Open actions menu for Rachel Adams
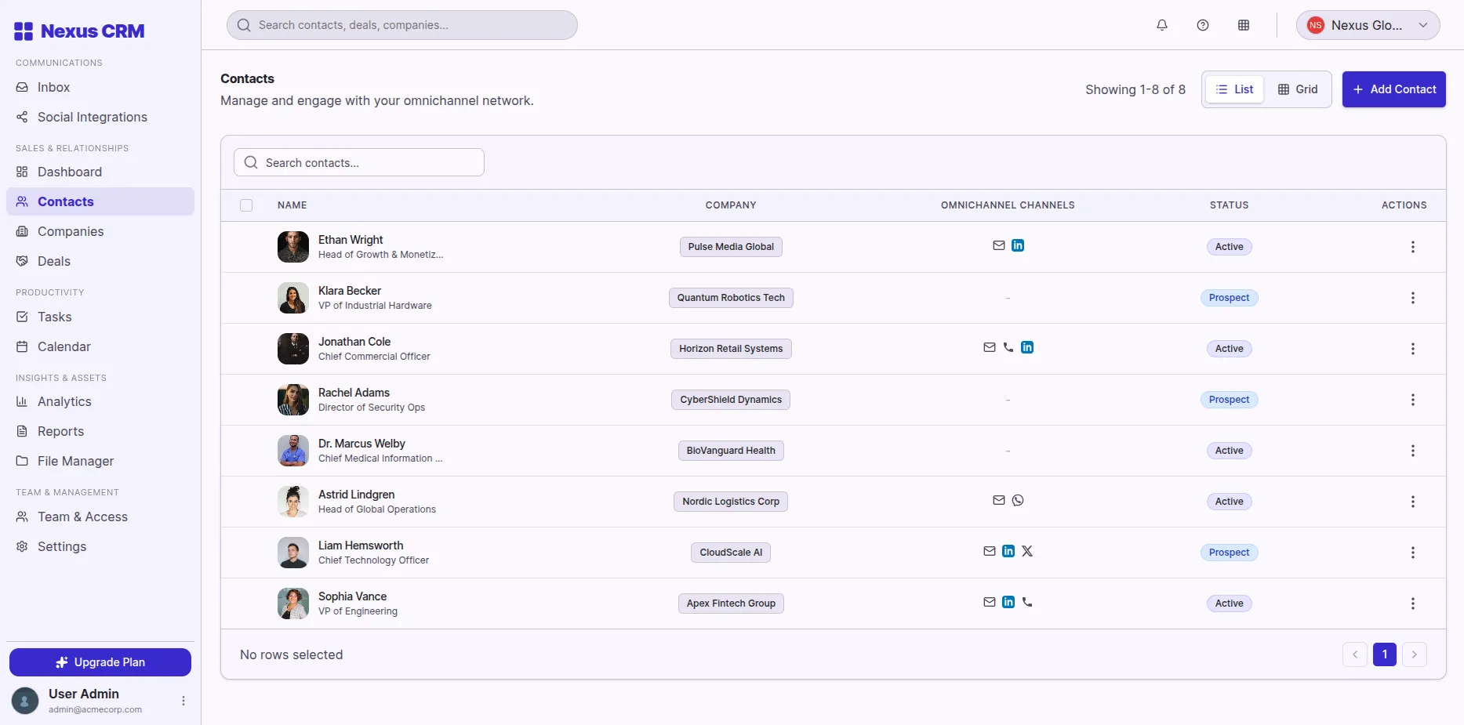This screenshot has width=1464, height=725. [x=1413, y=400]
